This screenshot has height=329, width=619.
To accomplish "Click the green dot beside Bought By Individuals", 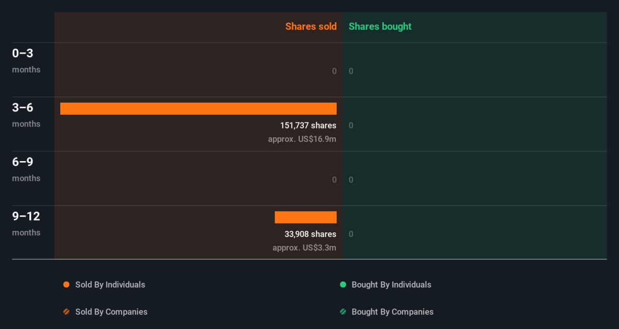I will pyautogui.click(x=343, y=285).
